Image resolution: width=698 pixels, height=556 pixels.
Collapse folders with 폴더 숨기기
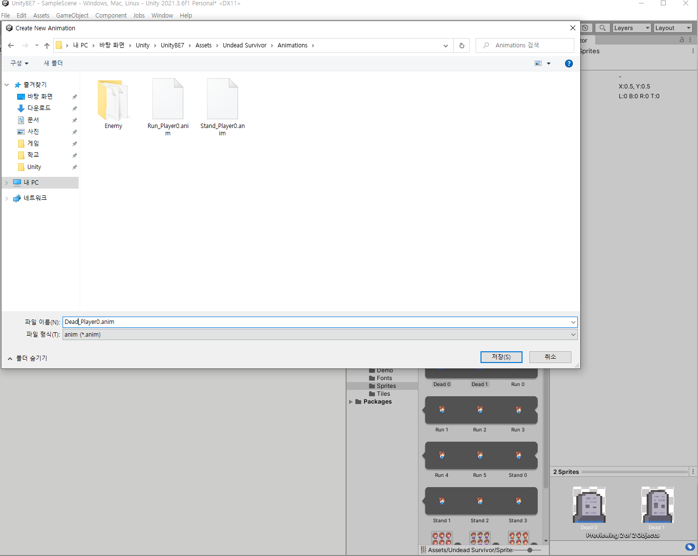click(27, 358)
